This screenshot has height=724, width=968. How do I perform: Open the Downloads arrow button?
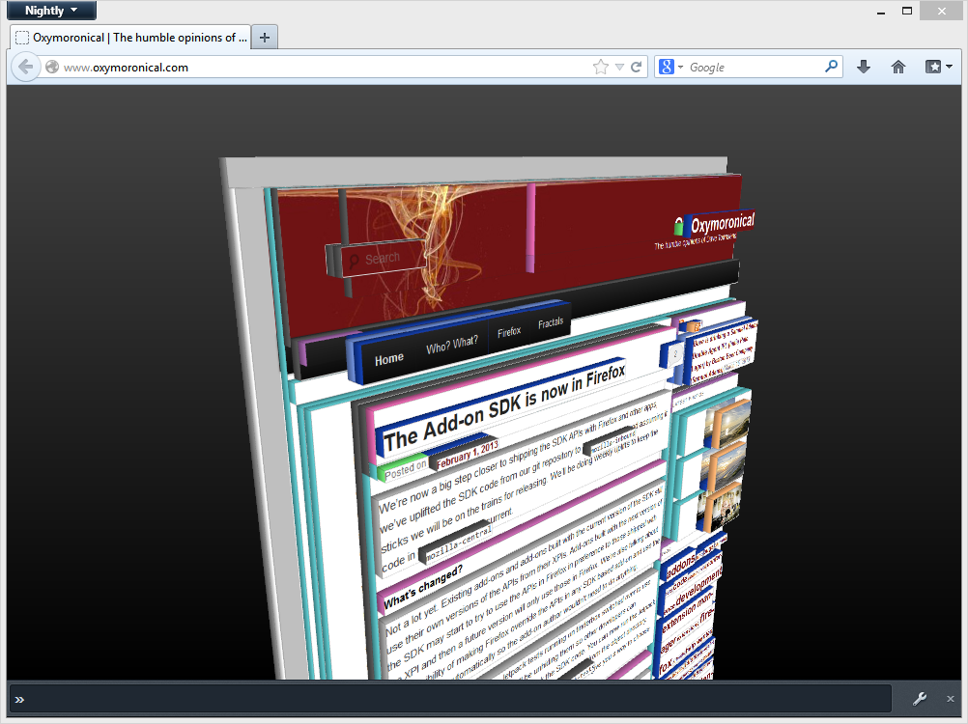864,67
